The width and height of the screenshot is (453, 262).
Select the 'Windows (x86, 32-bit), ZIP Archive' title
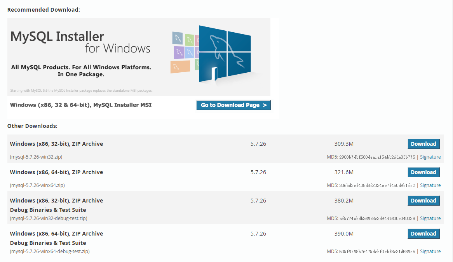(56, 144)
